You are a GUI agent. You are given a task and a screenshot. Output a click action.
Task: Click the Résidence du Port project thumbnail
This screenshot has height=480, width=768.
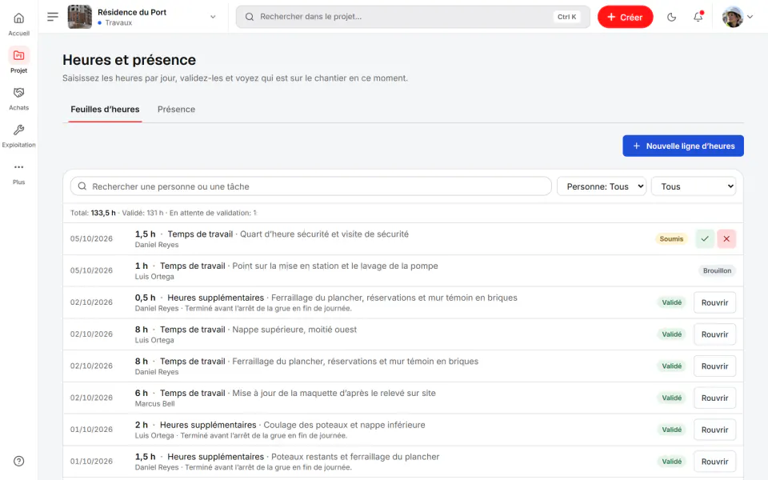click(x=80, y=17)
